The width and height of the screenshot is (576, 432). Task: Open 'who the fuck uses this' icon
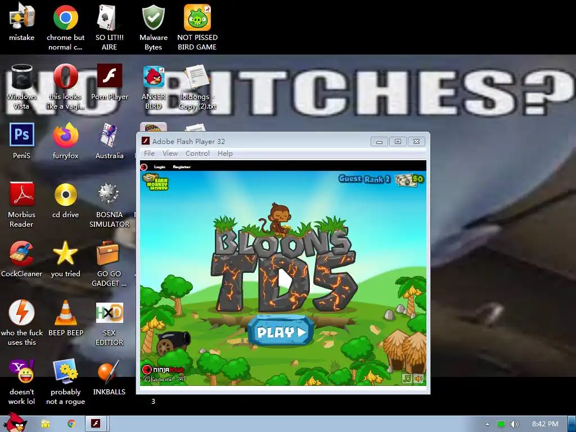tap(22, 312)
